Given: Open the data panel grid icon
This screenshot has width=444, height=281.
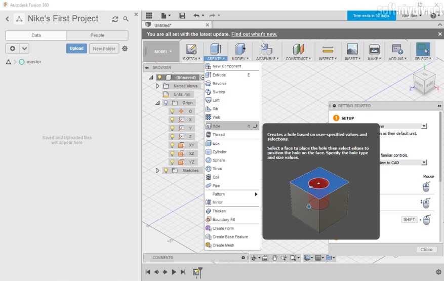Looking at the screenshot, I should 149,16.
